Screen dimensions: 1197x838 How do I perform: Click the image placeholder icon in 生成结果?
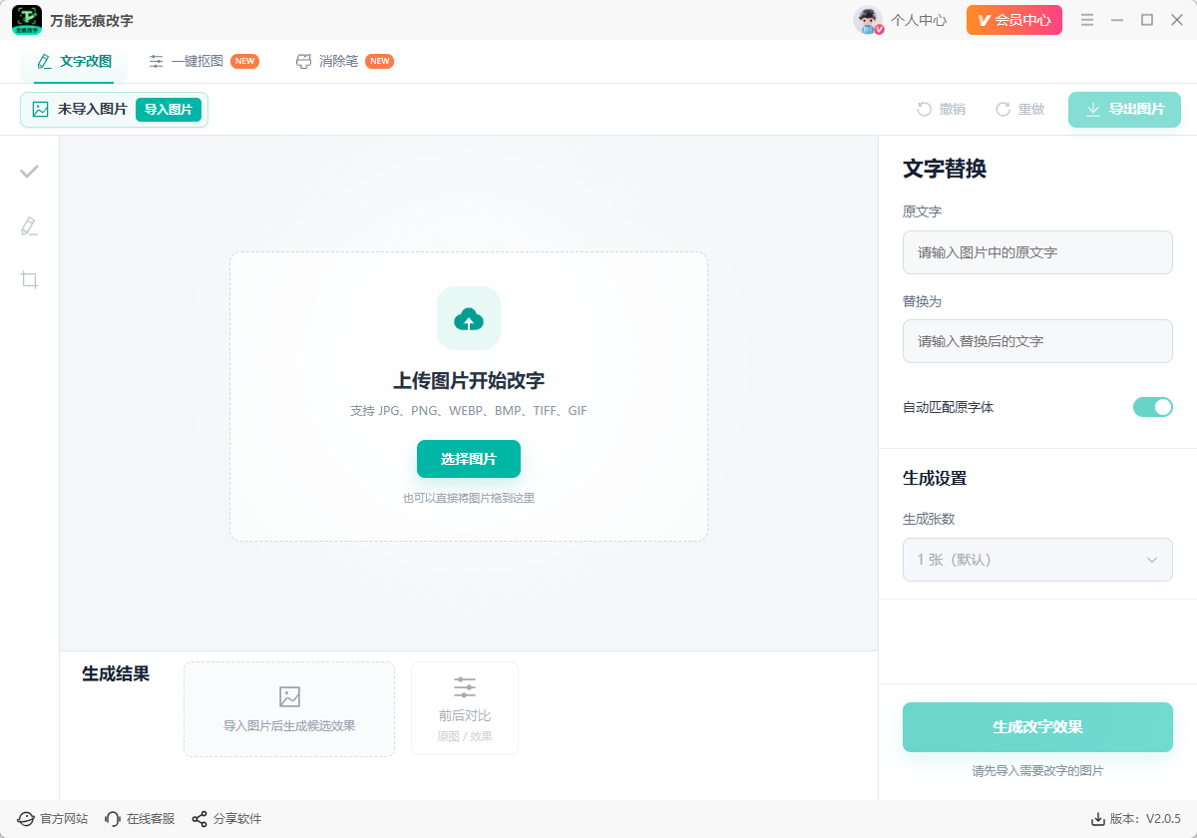(x=289, y=697)
